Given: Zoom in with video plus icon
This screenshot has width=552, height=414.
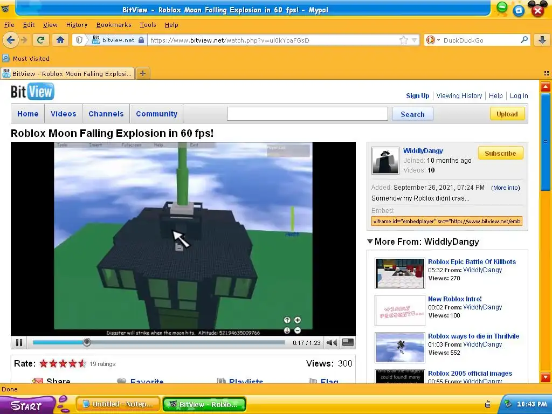Looking at the screenshot, I should 298,320.
